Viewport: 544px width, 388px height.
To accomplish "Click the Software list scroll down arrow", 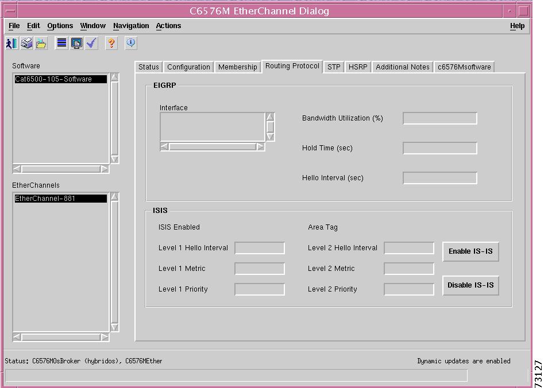I will click(x=114, y=159).
